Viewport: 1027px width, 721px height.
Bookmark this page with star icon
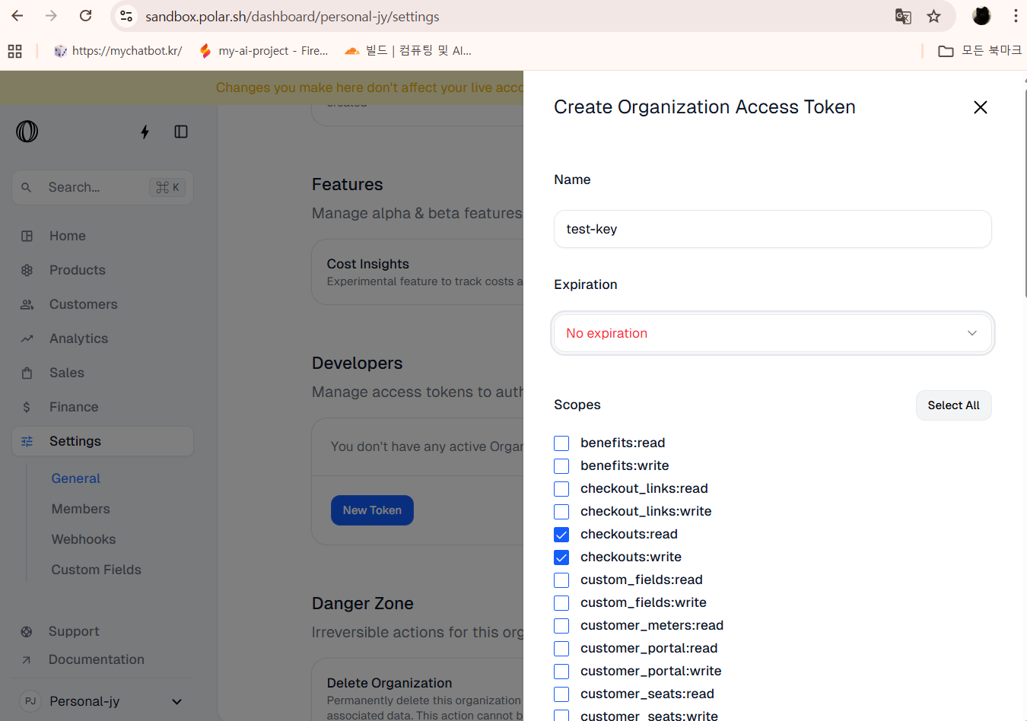pos(934,16)
